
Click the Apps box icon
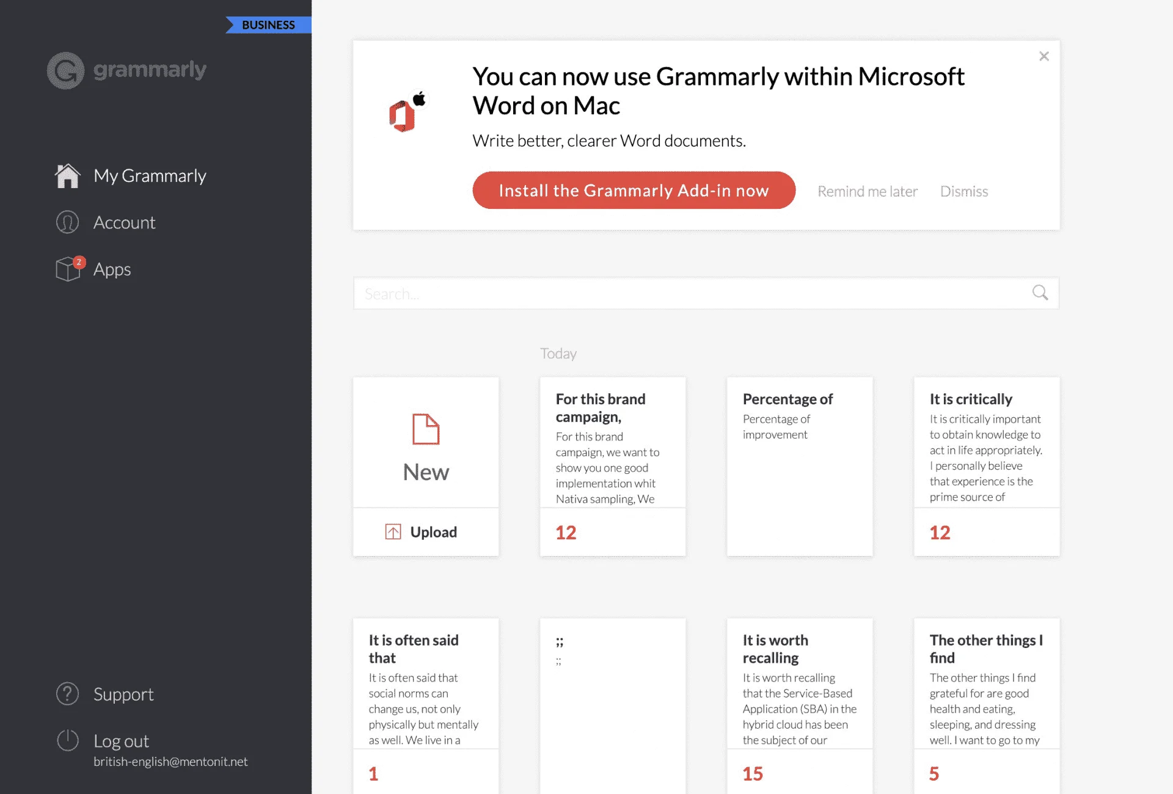[x=67, y=269]
